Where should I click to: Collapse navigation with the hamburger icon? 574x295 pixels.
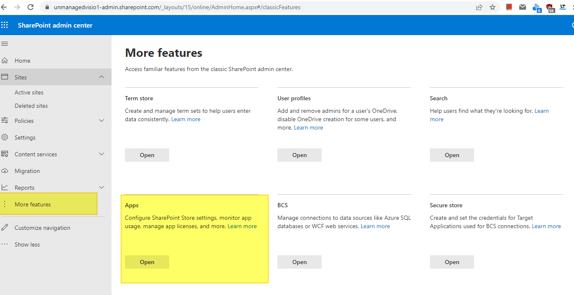(5, 44)
